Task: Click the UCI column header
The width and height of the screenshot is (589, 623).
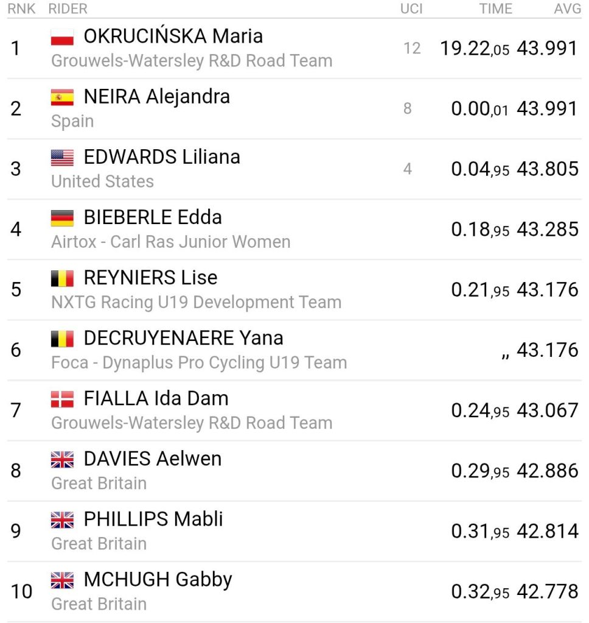Action: pos(411,9)
